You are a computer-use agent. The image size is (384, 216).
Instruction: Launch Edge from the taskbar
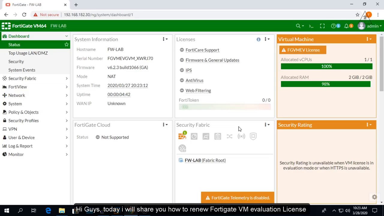click(48, 211)
